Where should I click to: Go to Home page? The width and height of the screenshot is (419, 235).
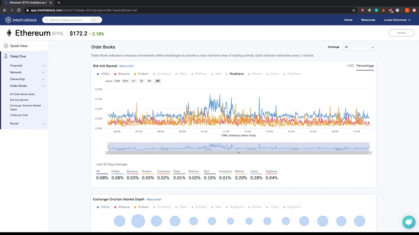pos(348,20)
